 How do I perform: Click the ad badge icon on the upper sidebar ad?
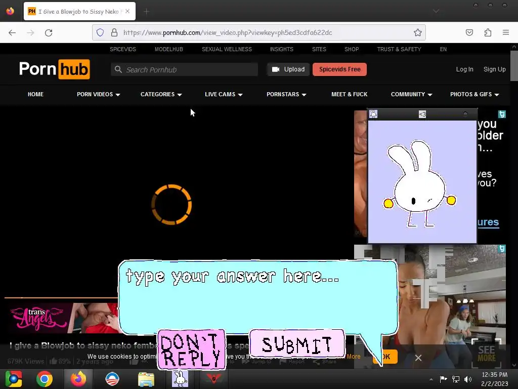(502, 114)
